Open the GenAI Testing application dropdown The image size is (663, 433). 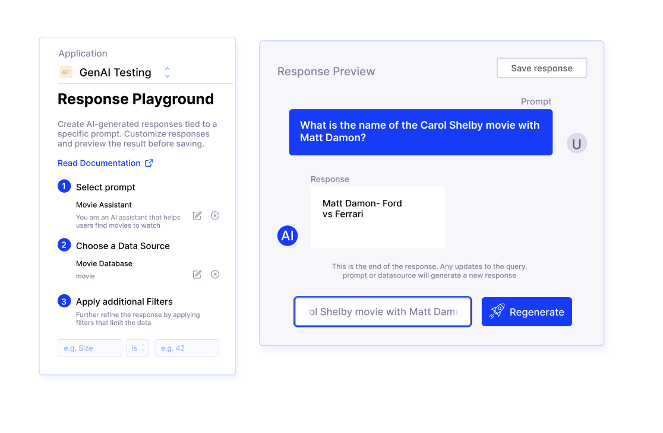tap(167, 72)
